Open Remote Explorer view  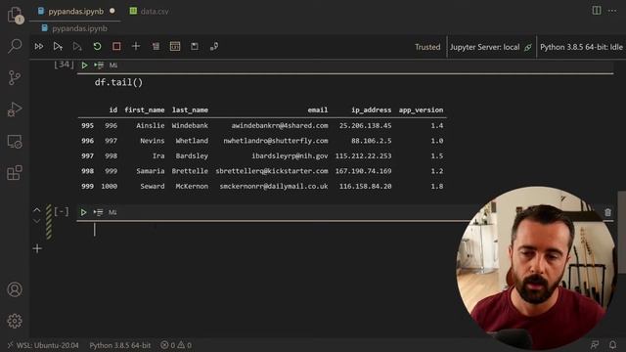15,141
